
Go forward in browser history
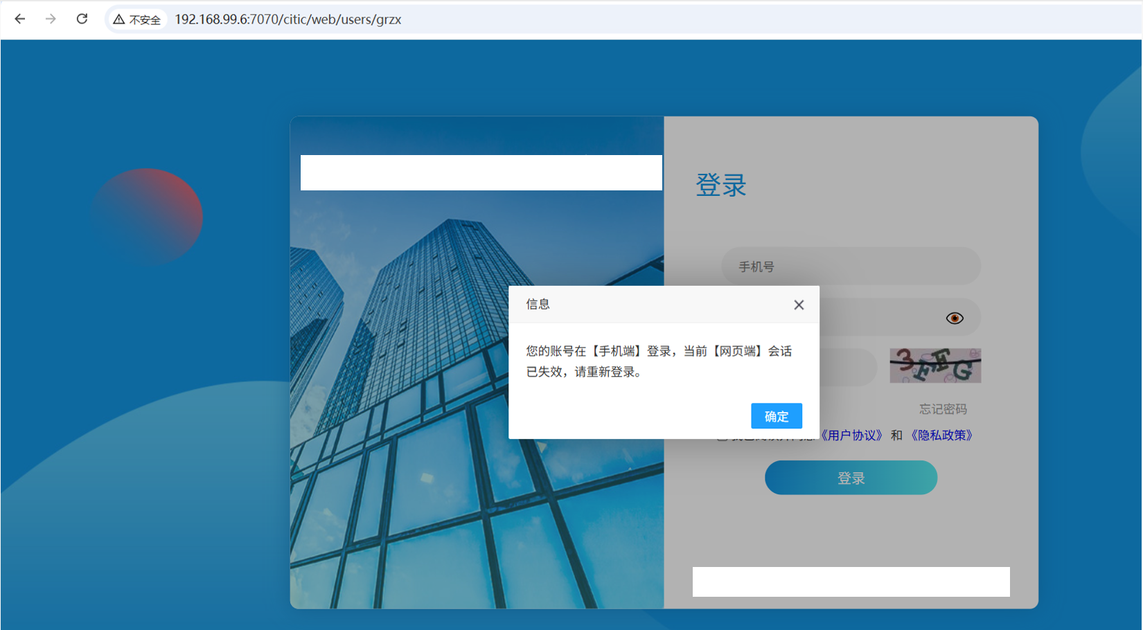51,19
